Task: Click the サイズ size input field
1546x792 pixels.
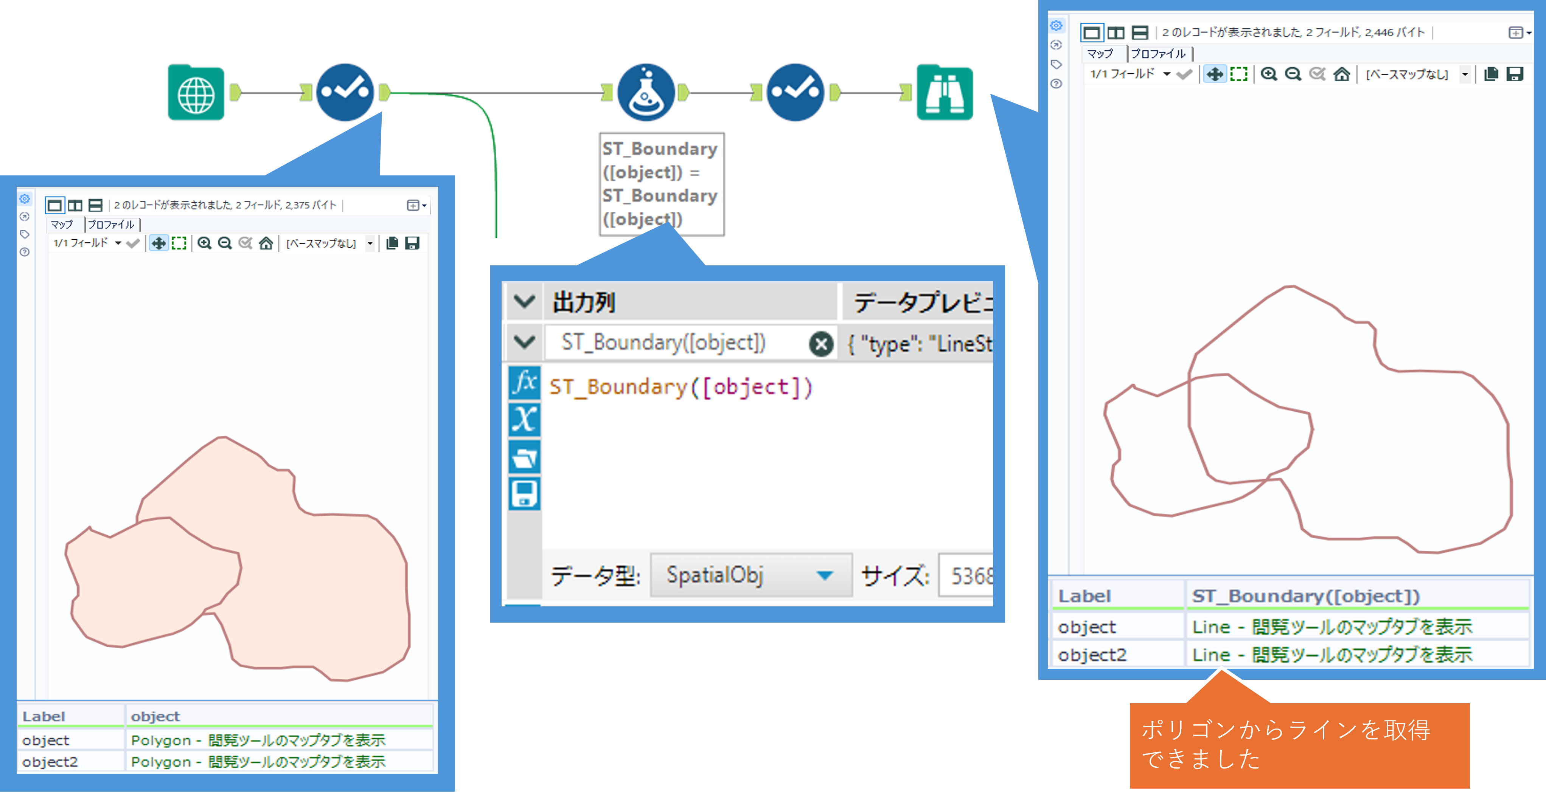Action: pyautogui.click(x=966, y=575)
